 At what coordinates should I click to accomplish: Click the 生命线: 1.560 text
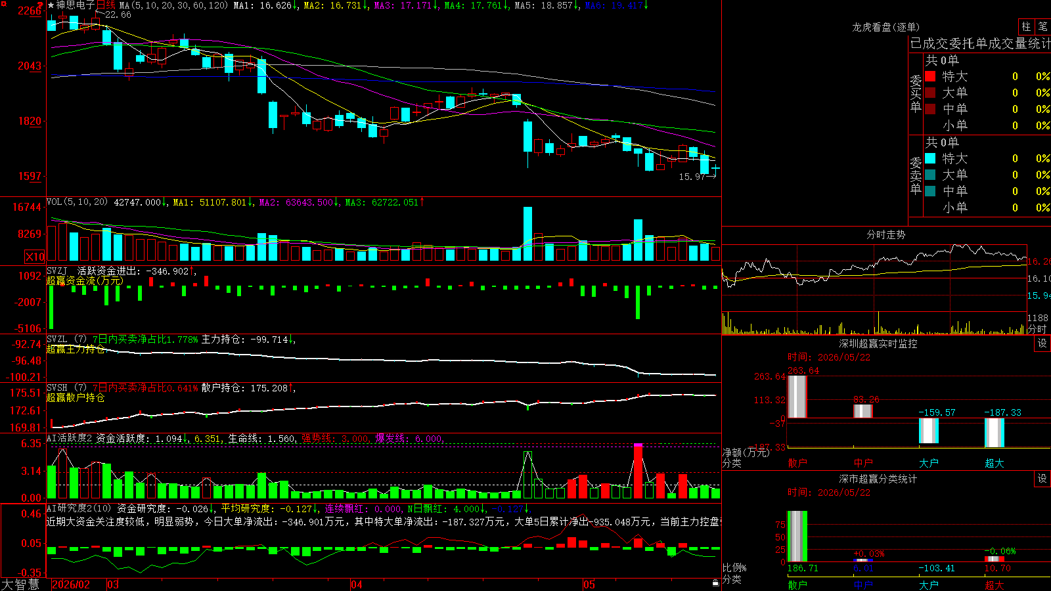click(261, 439)
